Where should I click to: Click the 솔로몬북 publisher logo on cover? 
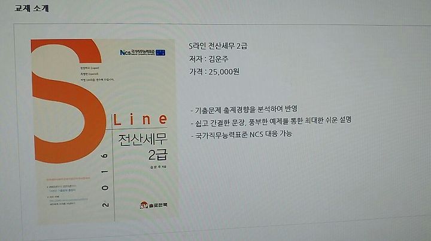153,205
